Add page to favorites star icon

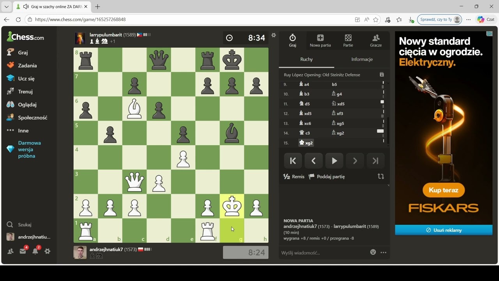(x=376, y=20)
